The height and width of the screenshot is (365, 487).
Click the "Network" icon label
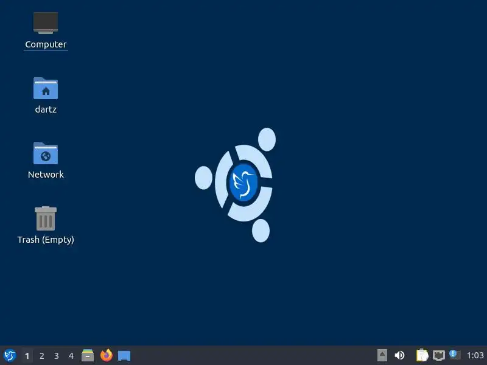46,175
